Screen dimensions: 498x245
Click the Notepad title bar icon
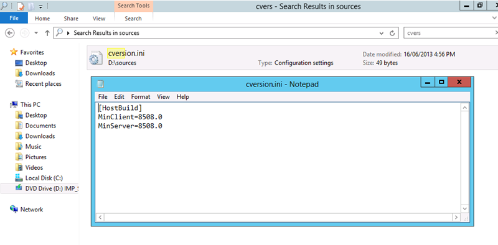pos(100,84)
